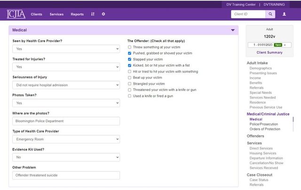Open Seriousness of Injury dropdown
This screenshot has width=301, height=190.
[x=66, y=85]
